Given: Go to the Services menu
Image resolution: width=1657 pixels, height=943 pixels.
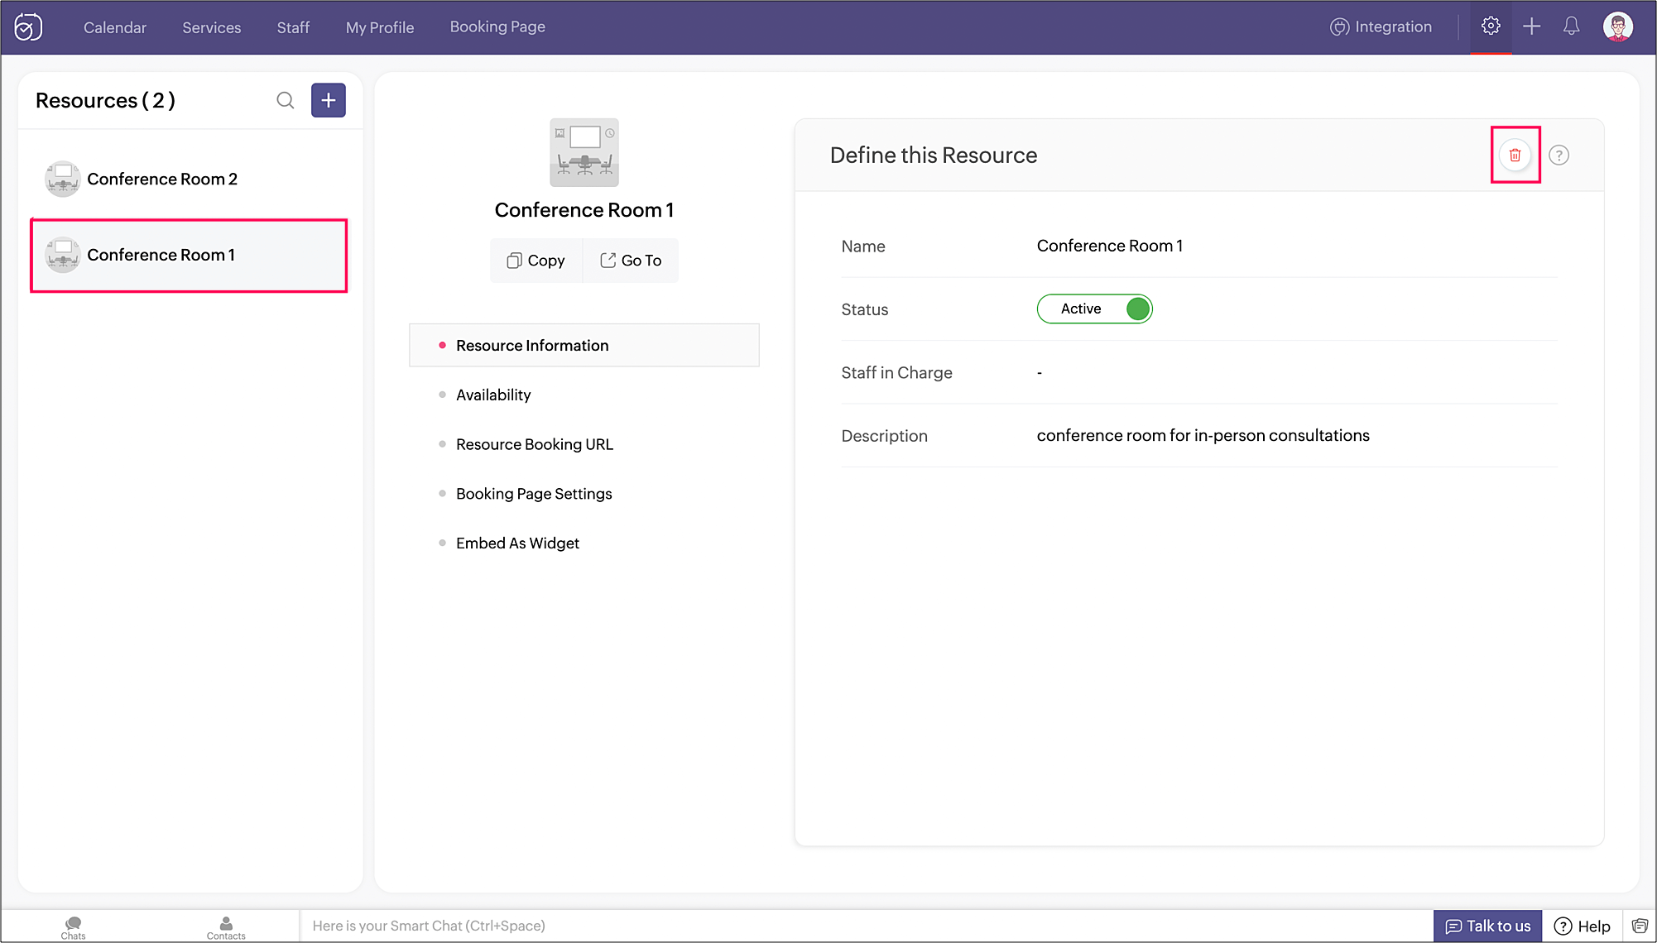Looking at the screenshot, I should 211,27.
